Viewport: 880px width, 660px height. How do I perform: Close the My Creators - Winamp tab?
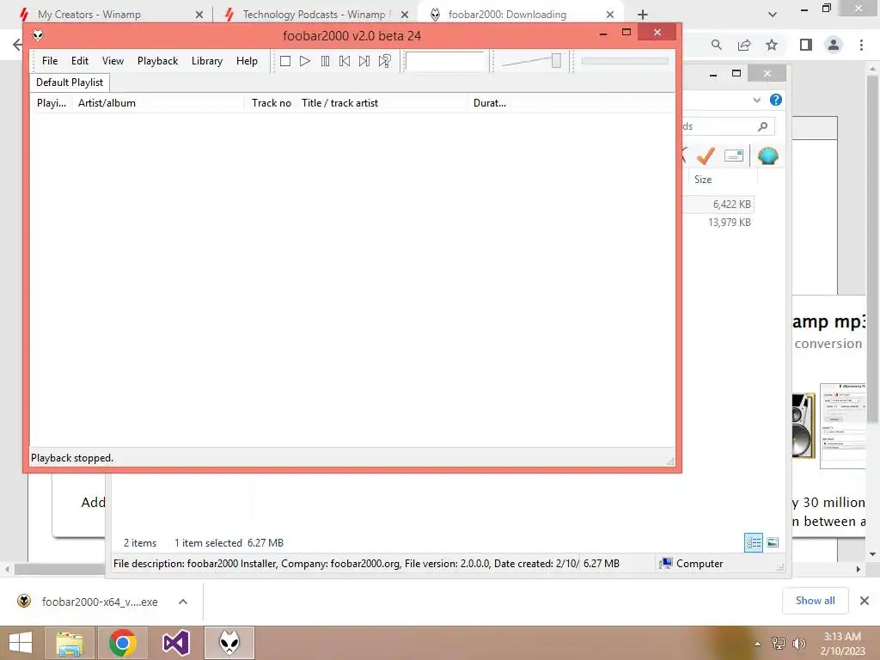click(199, 15)
